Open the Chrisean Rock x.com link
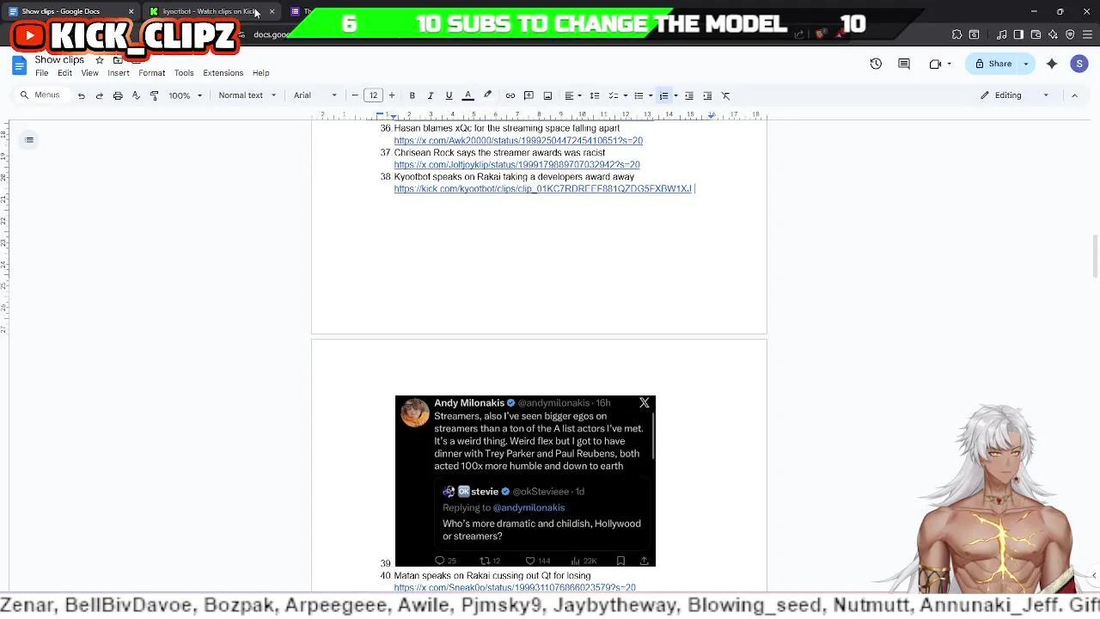1100x619 pixels. pos(516,165)
